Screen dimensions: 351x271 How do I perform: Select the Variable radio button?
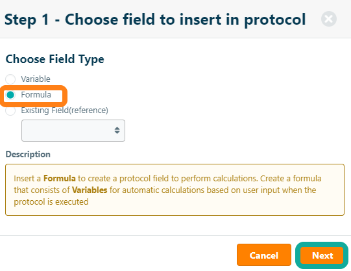(x=10, y=79)
